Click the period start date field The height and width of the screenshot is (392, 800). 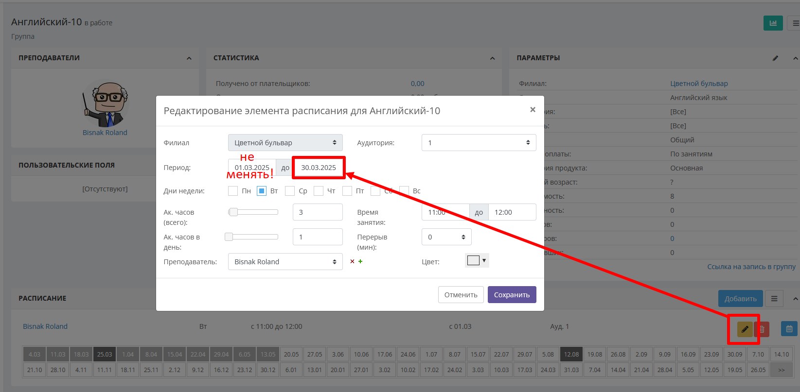tap(252, 168)
